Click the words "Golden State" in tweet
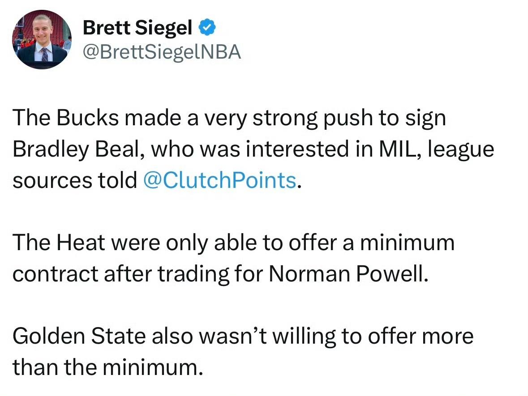The width and height of the screenshot is (528, 396). click(x=79, y=336)
